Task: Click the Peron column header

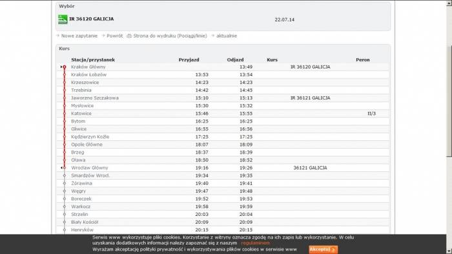Action: [x=363, y=59]
